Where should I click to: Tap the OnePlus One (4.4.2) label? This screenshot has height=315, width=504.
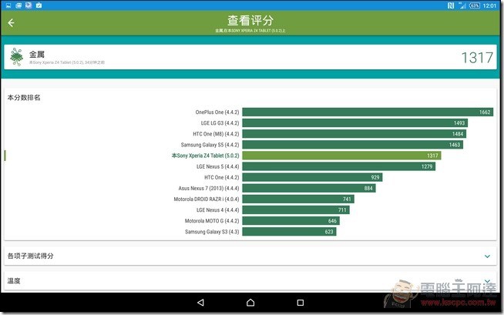pos(217,112)
